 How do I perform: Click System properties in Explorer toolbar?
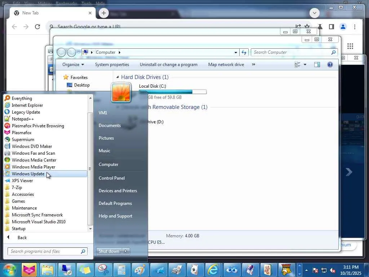[112, 65]
